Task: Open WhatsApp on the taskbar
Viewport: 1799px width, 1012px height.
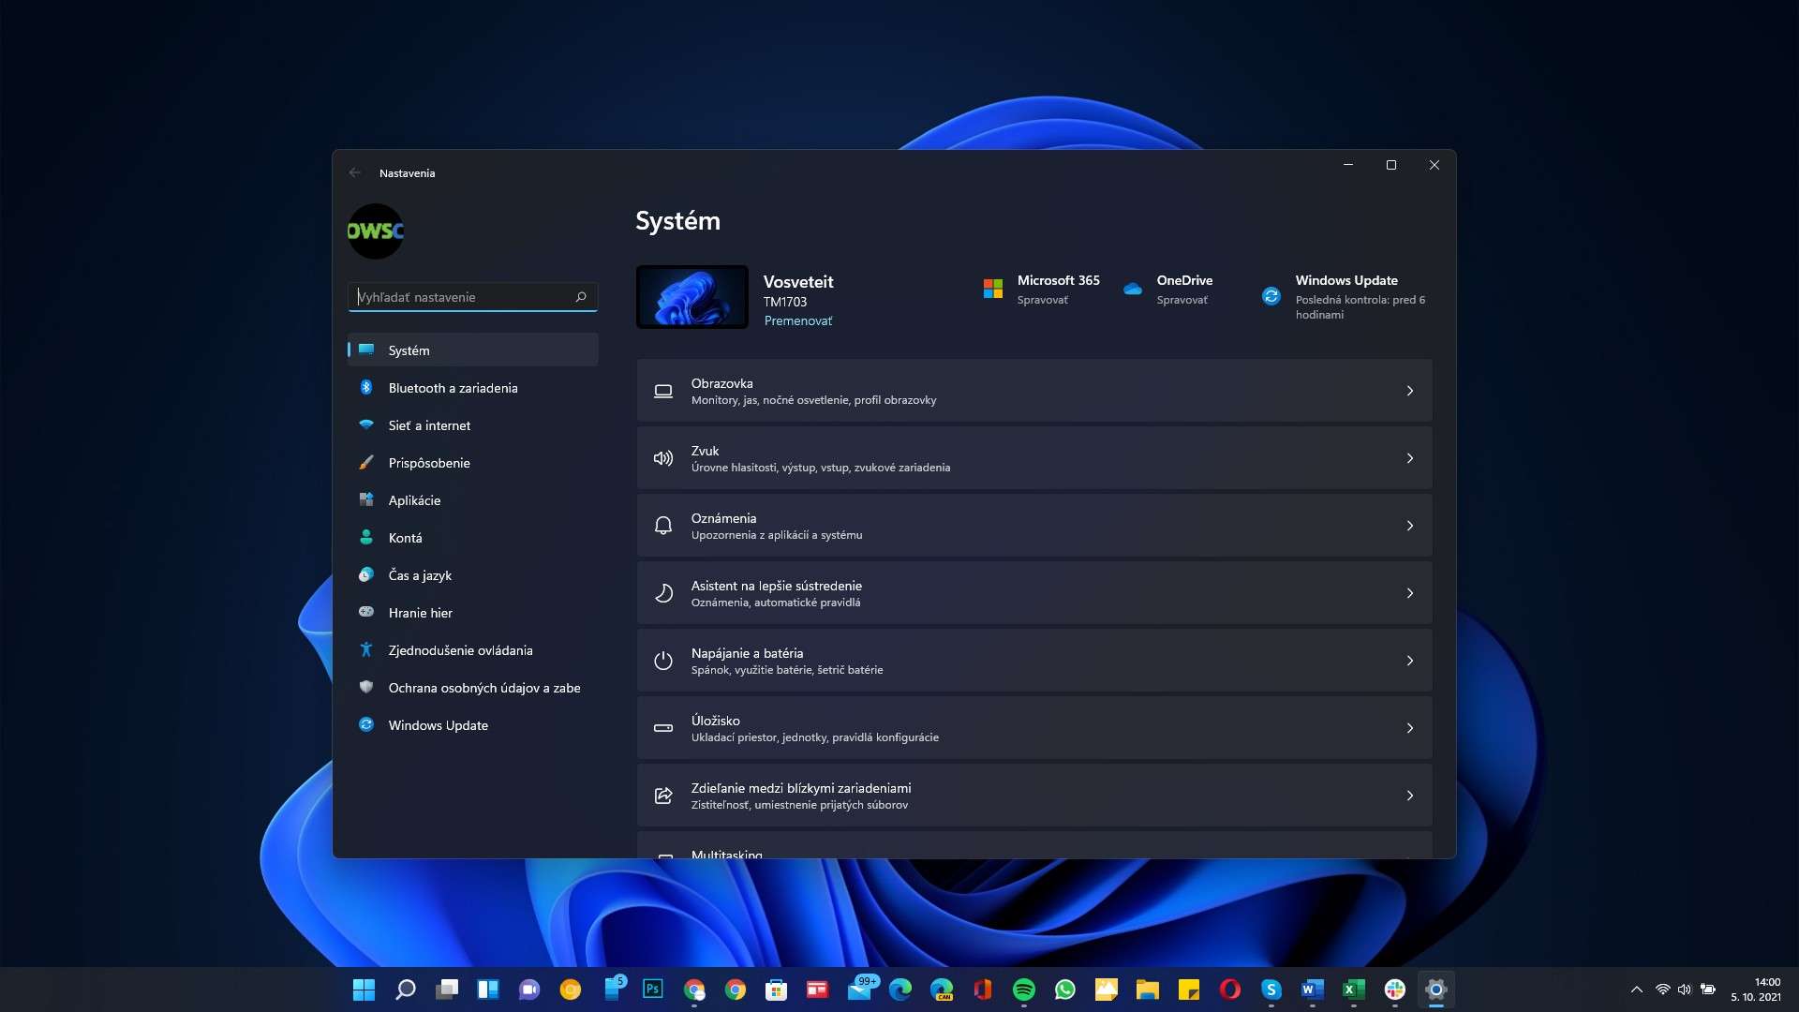Action: coord(1065,990)
